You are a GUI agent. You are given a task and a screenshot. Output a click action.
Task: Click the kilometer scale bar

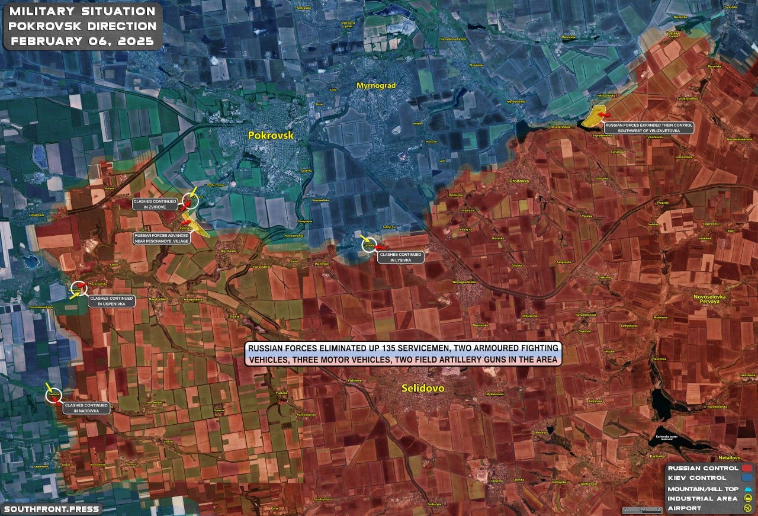(x=641, y=509)
